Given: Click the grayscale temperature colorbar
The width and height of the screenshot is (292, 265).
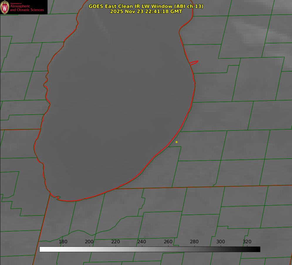Looking at the screenshot, I should pos(150,249).
